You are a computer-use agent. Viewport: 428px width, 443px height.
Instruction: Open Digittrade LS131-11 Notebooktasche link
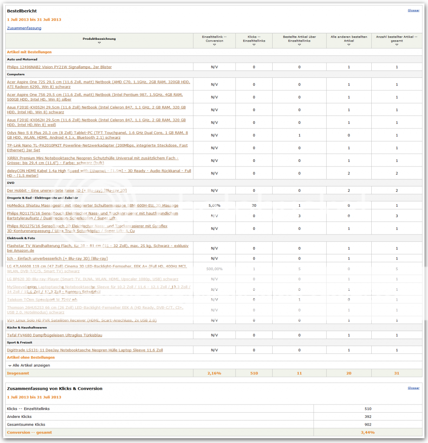pyautogui.click(x=85, y=350)
